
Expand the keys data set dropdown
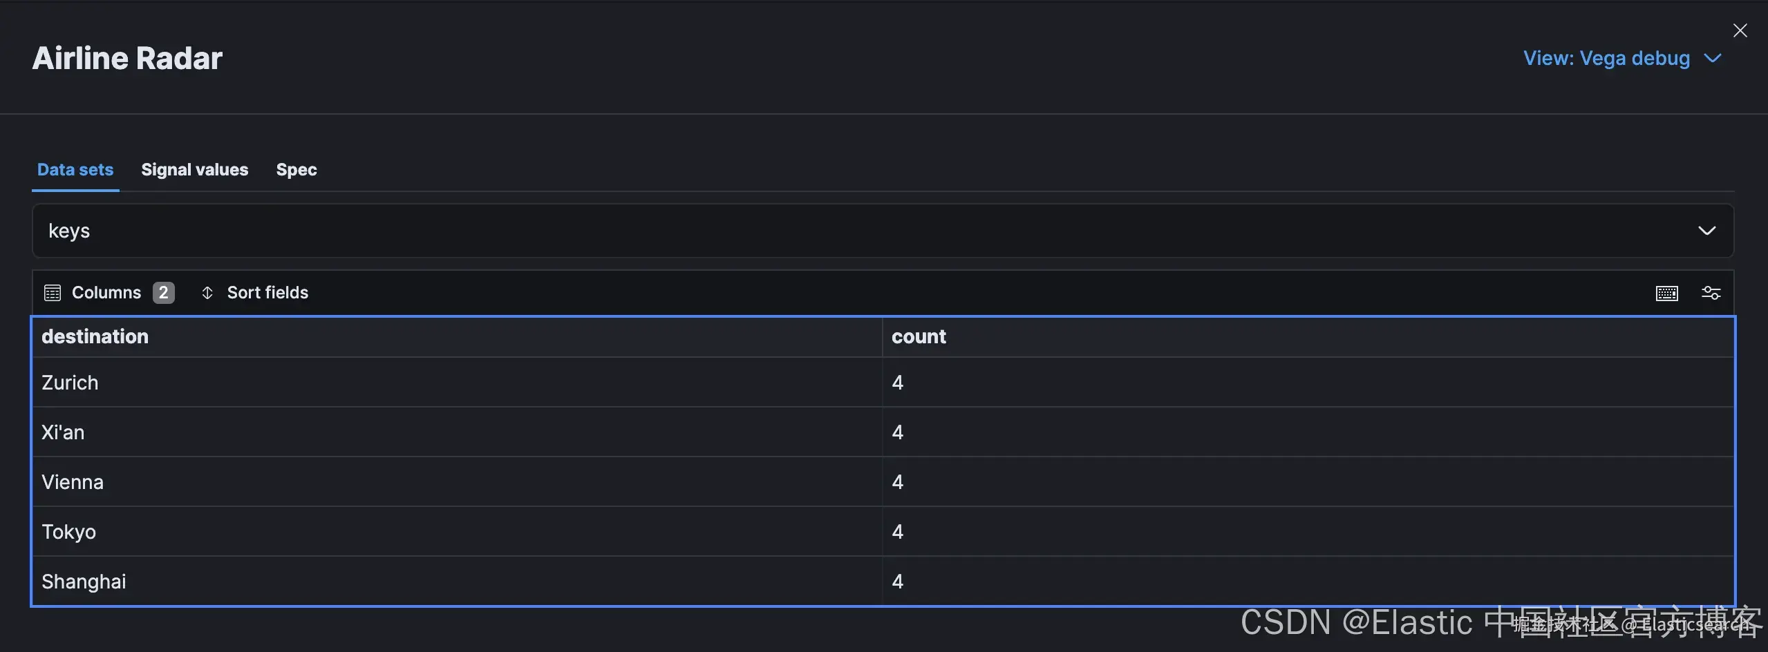pos(883,231)
